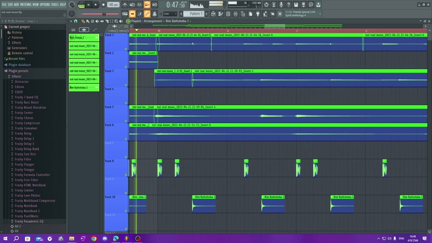Open the piano roll view icon
The image size is (432, 243).
click(x=221, y=14)
